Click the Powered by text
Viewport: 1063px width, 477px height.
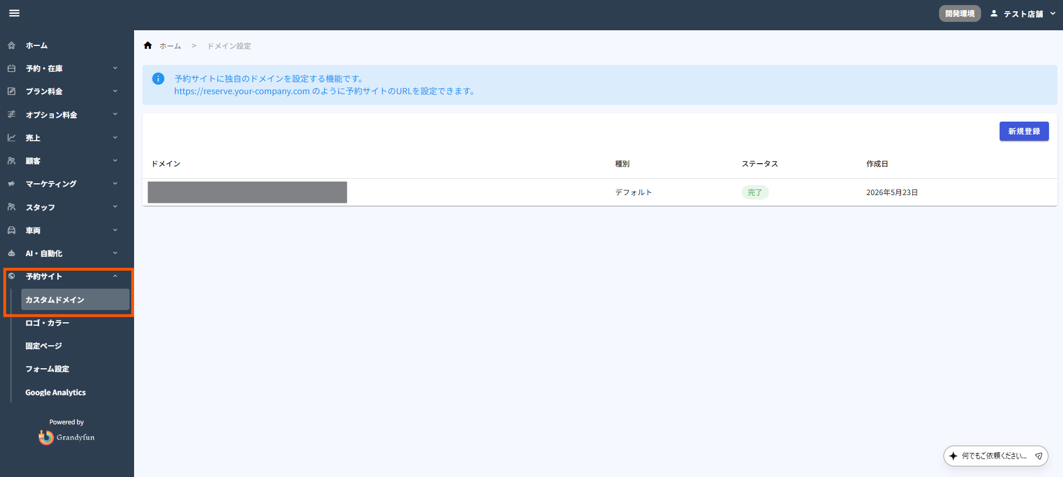tap(66, 422)
